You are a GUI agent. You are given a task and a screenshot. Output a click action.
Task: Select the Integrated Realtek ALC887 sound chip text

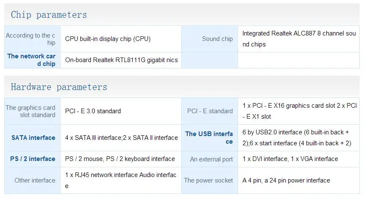point(299,38)
